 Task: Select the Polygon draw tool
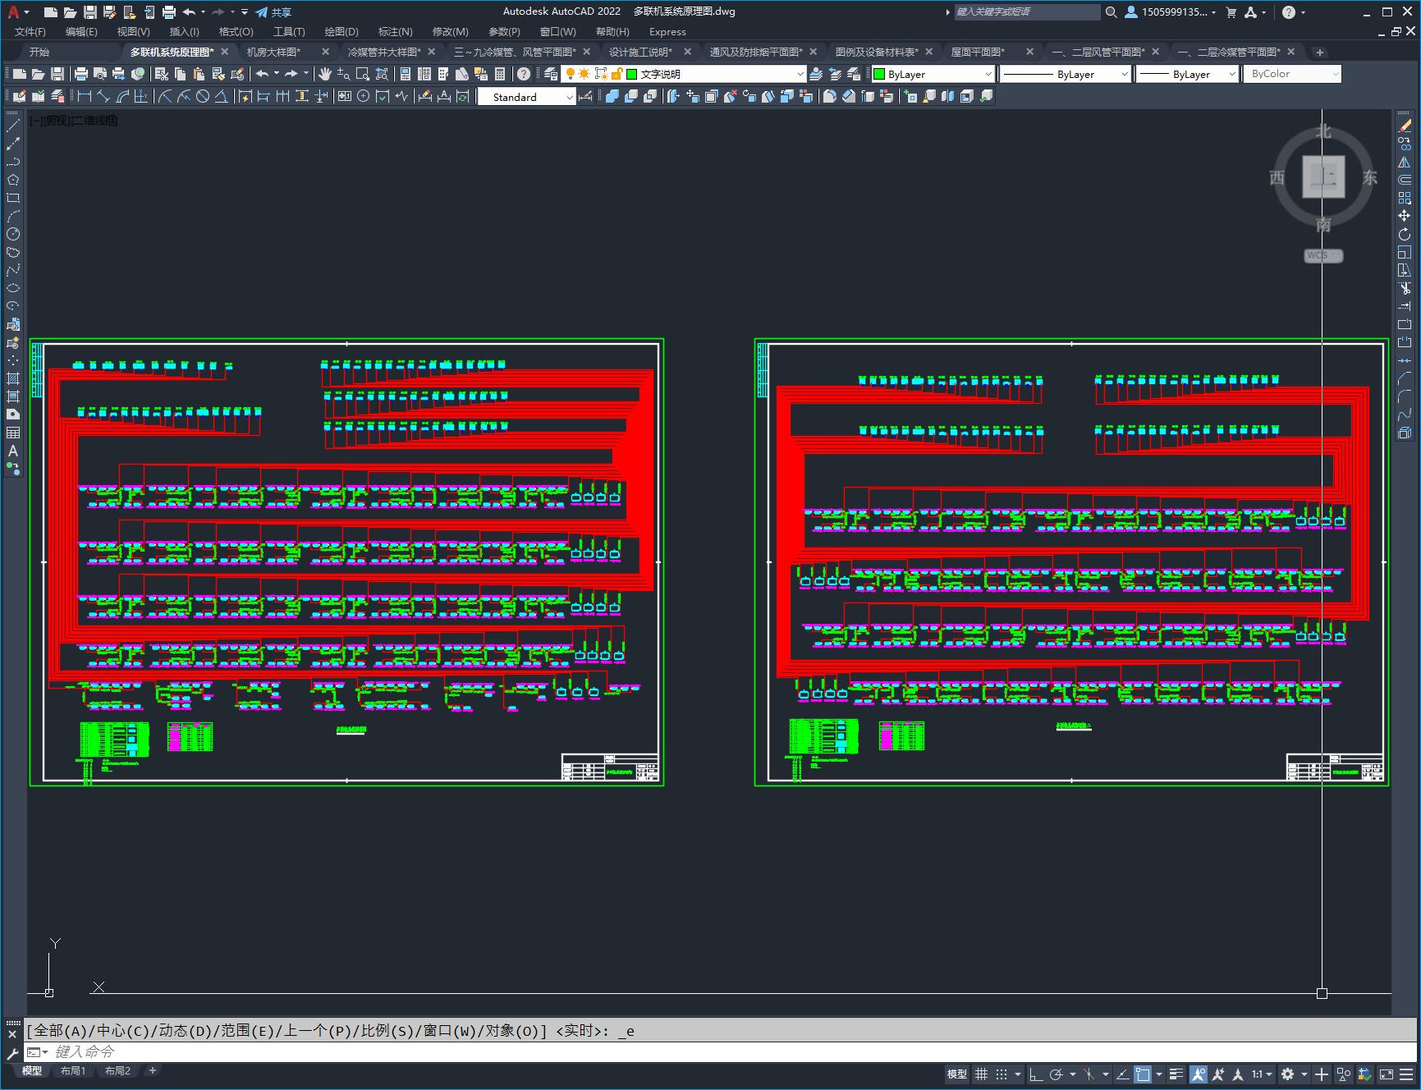tap(13, 180)
